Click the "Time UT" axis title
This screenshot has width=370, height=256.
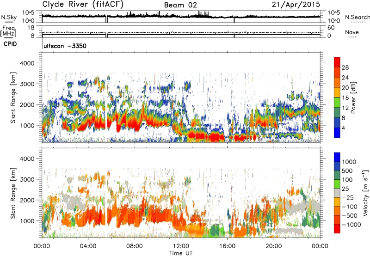pyautogui.click(x=181, y=253)
